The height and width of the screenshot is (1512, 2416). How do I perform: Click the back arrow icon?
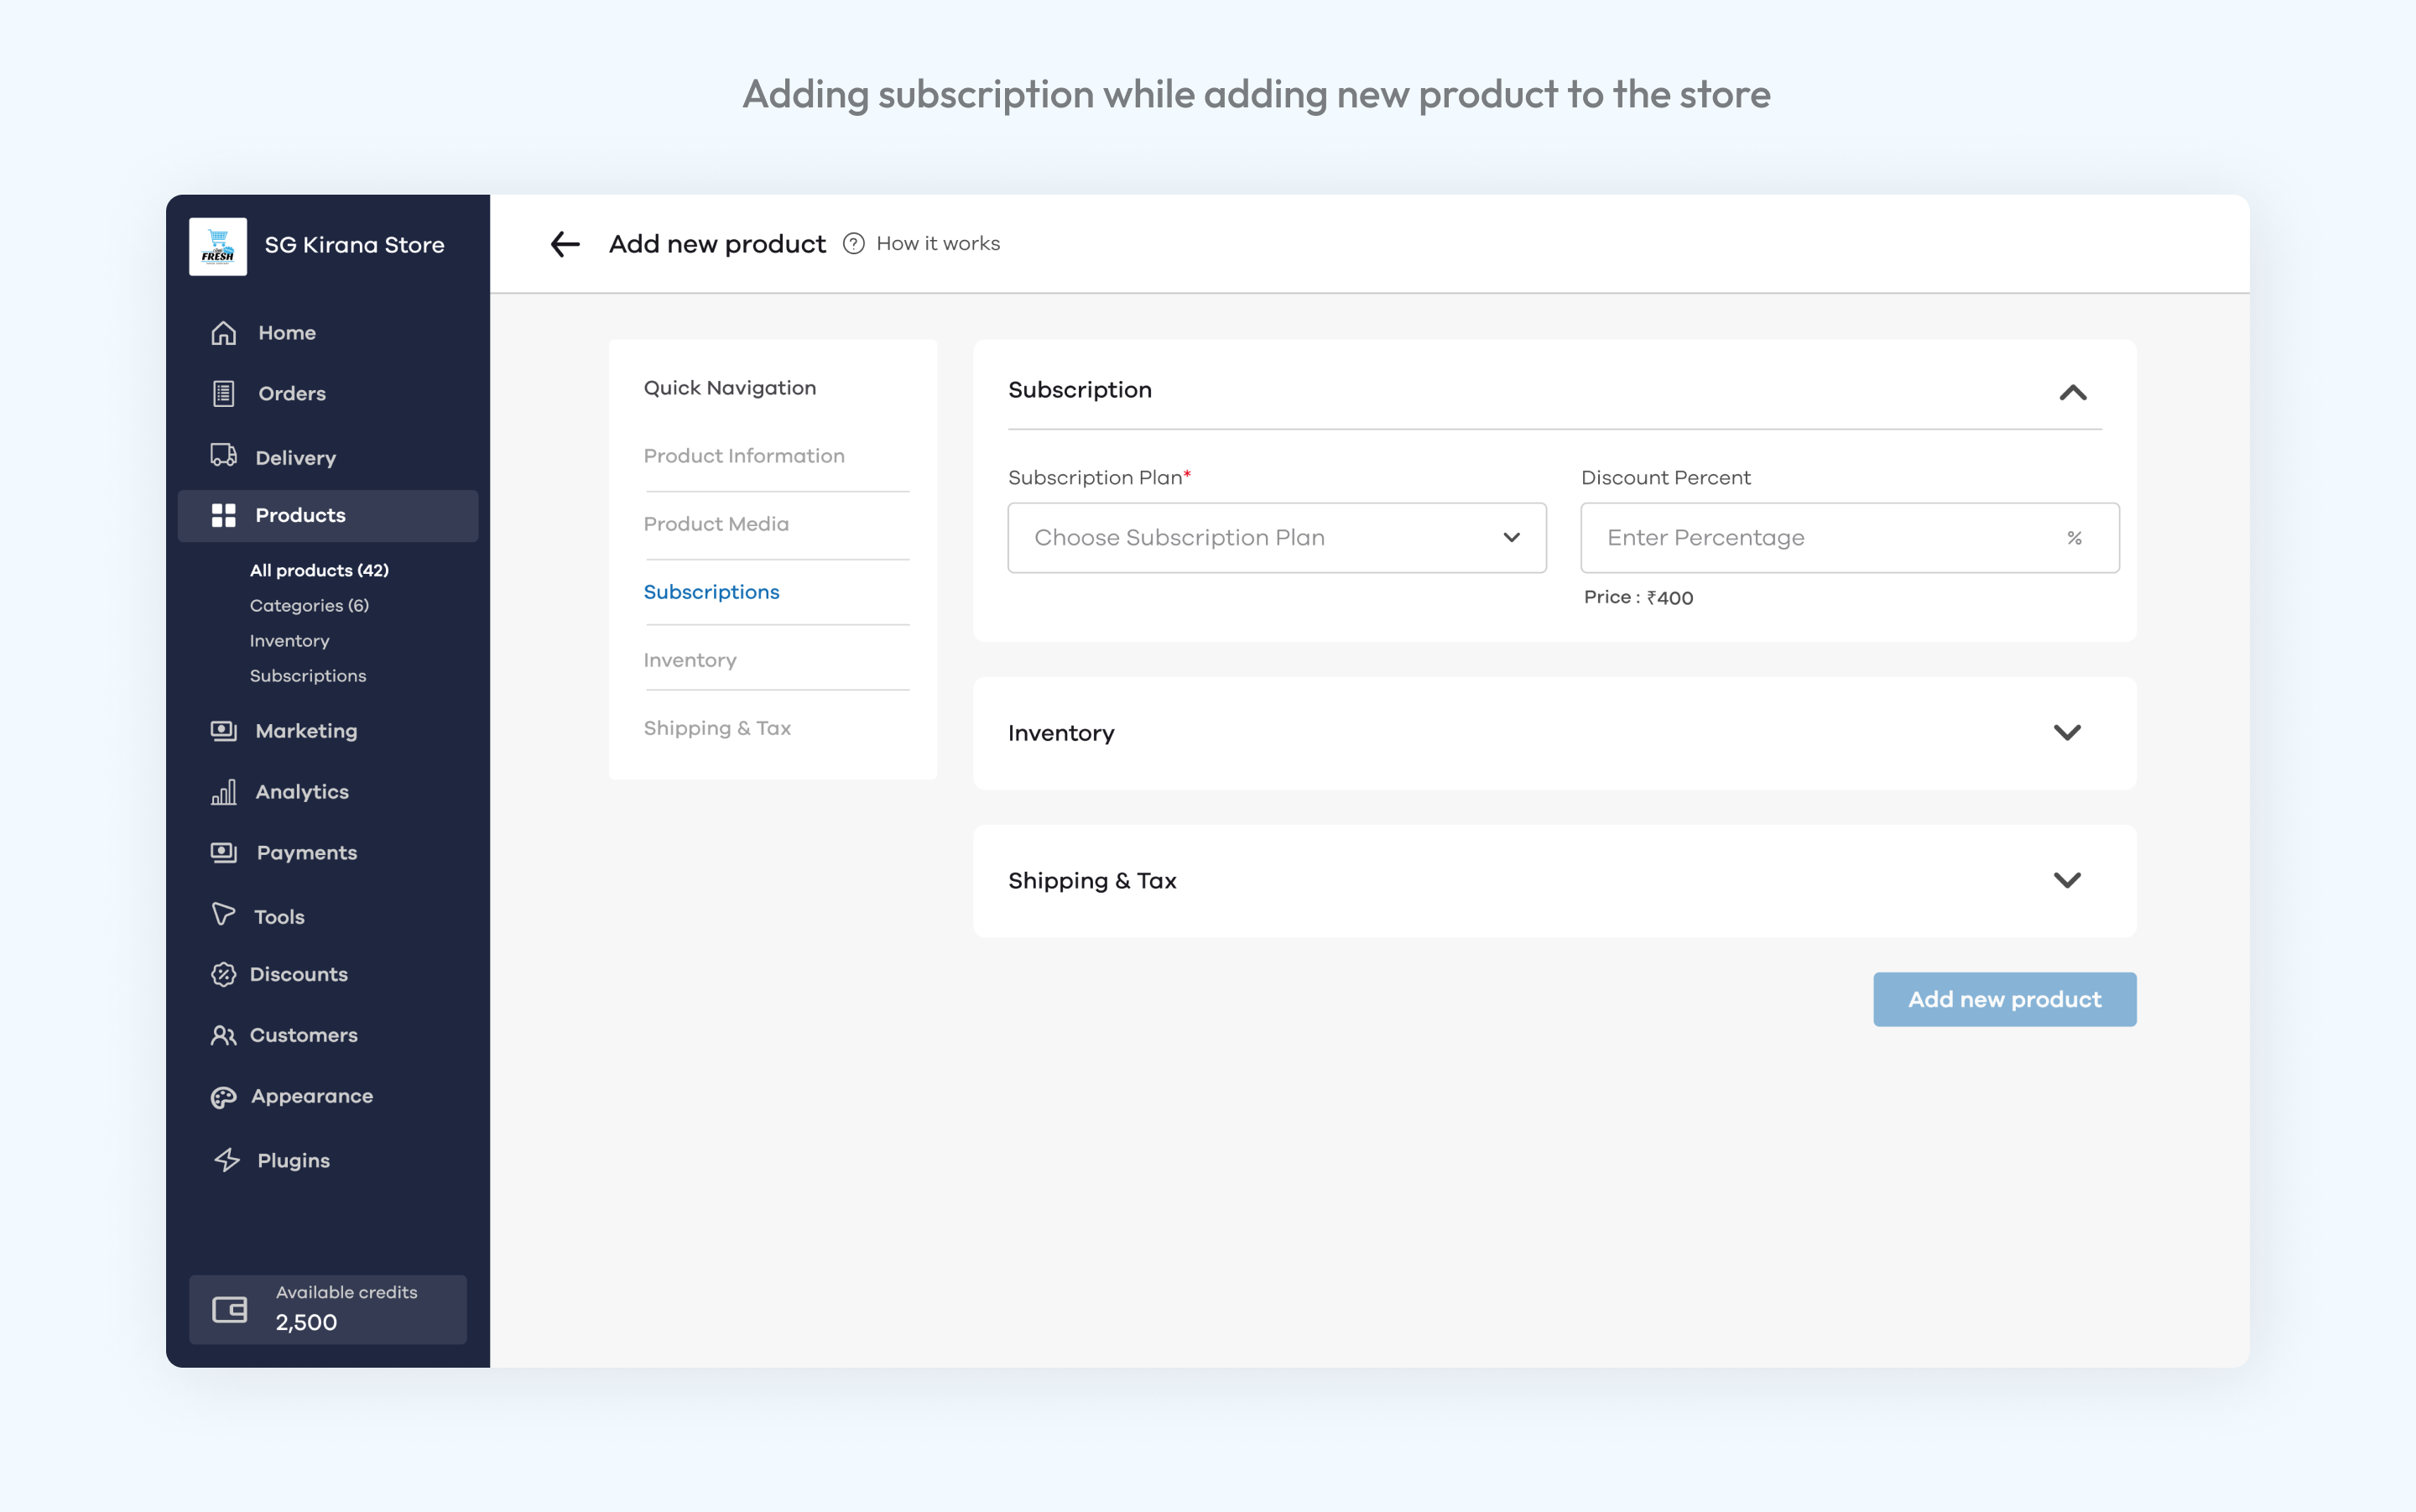pos(565,244)
